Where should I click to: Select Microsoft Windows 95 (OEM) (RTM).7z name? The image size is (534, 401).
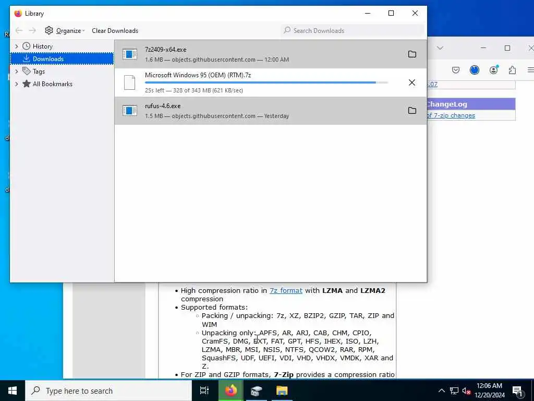(x=198, y=75)
